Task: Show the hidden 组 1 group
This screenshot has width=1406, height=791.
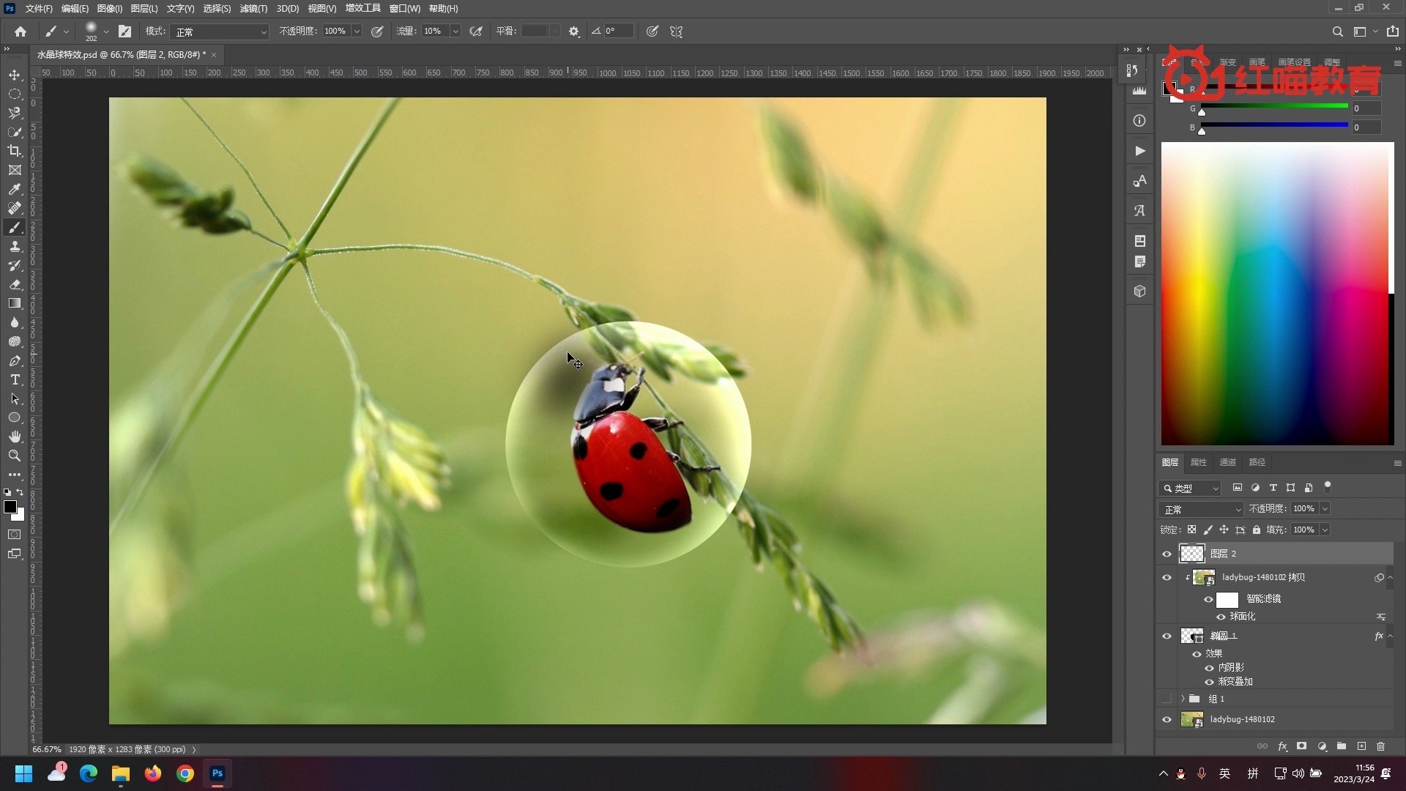Action: (x=1167, y=699)
